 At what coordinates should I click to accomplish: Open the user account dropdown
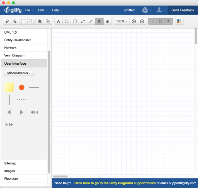161,10
